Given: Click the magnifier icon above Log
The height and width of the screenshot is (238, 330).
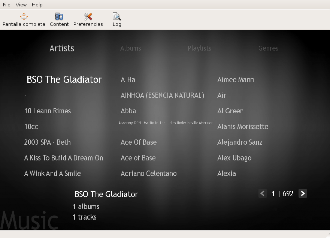Looking at the screenshot, I should [x=116, y=16].
